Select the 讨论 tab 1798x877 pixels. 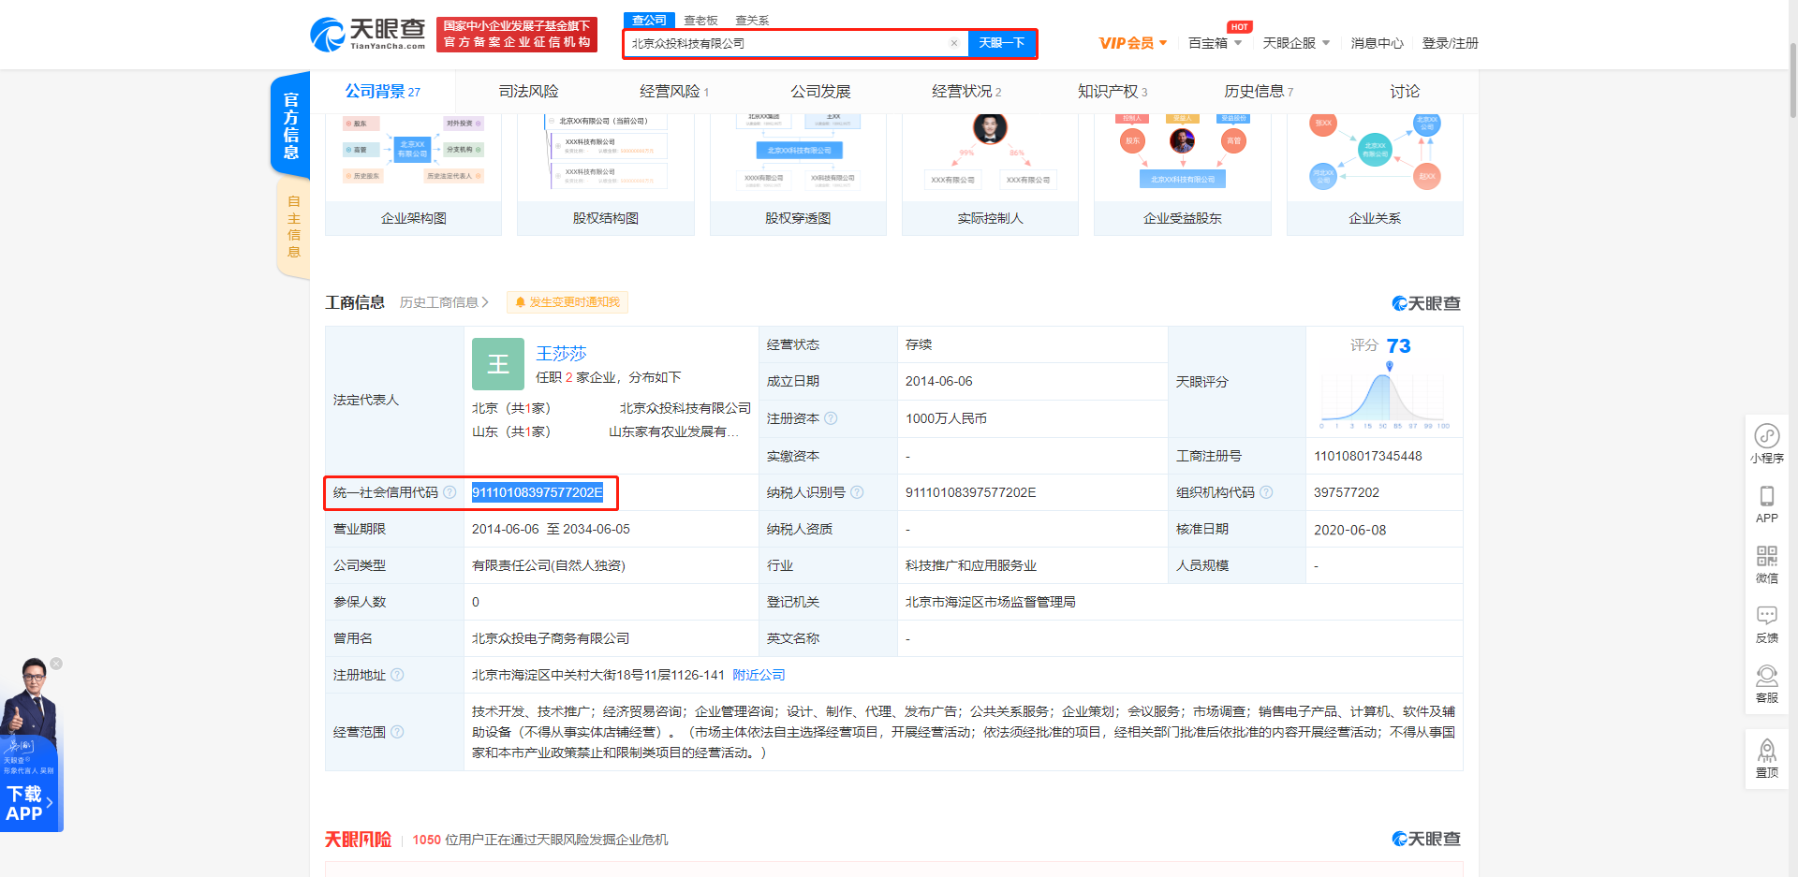(x=1405, y=91)
